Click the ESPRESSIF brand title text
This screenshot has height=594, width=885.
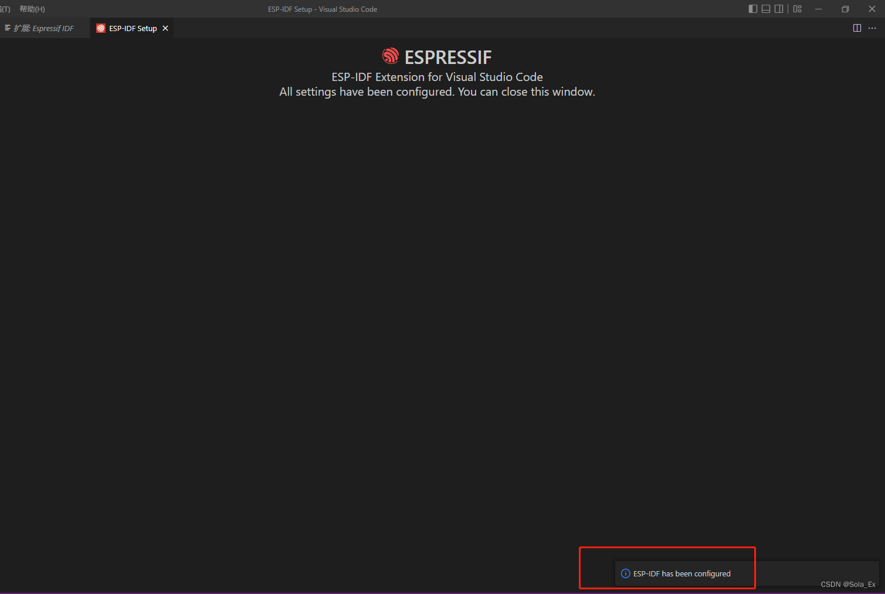448,57
